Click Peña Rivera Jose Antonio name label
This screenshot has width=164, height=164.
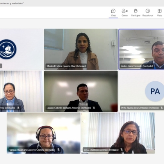click(140, 108)
